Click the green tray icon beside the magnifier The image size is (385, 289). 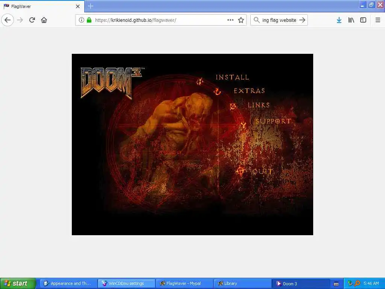point(350,283)
